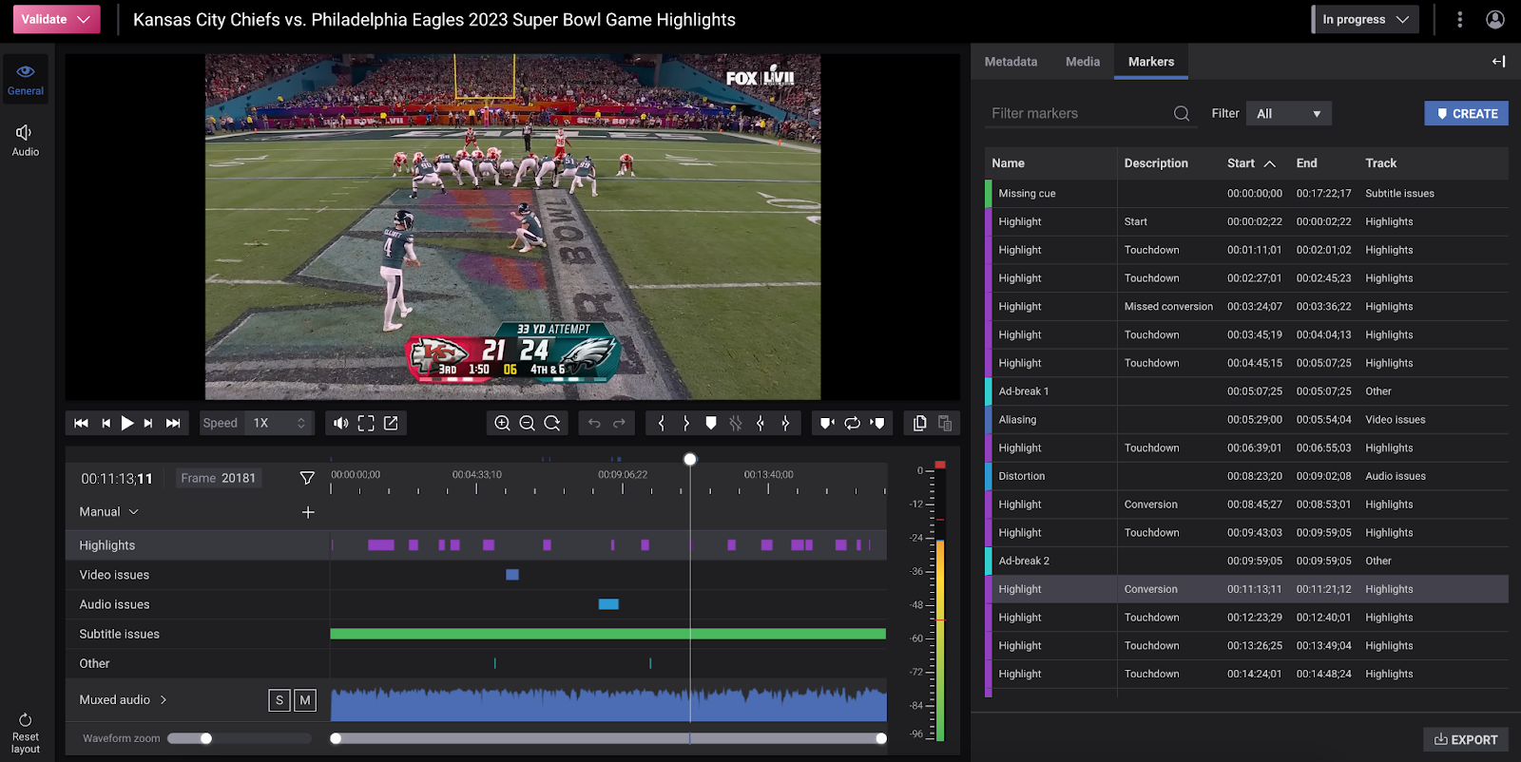Open the In progress status dropdown
Image resolution: width=1521 pixels, height=762 pixels.
pyautogui.click(x=1364, y=19)
